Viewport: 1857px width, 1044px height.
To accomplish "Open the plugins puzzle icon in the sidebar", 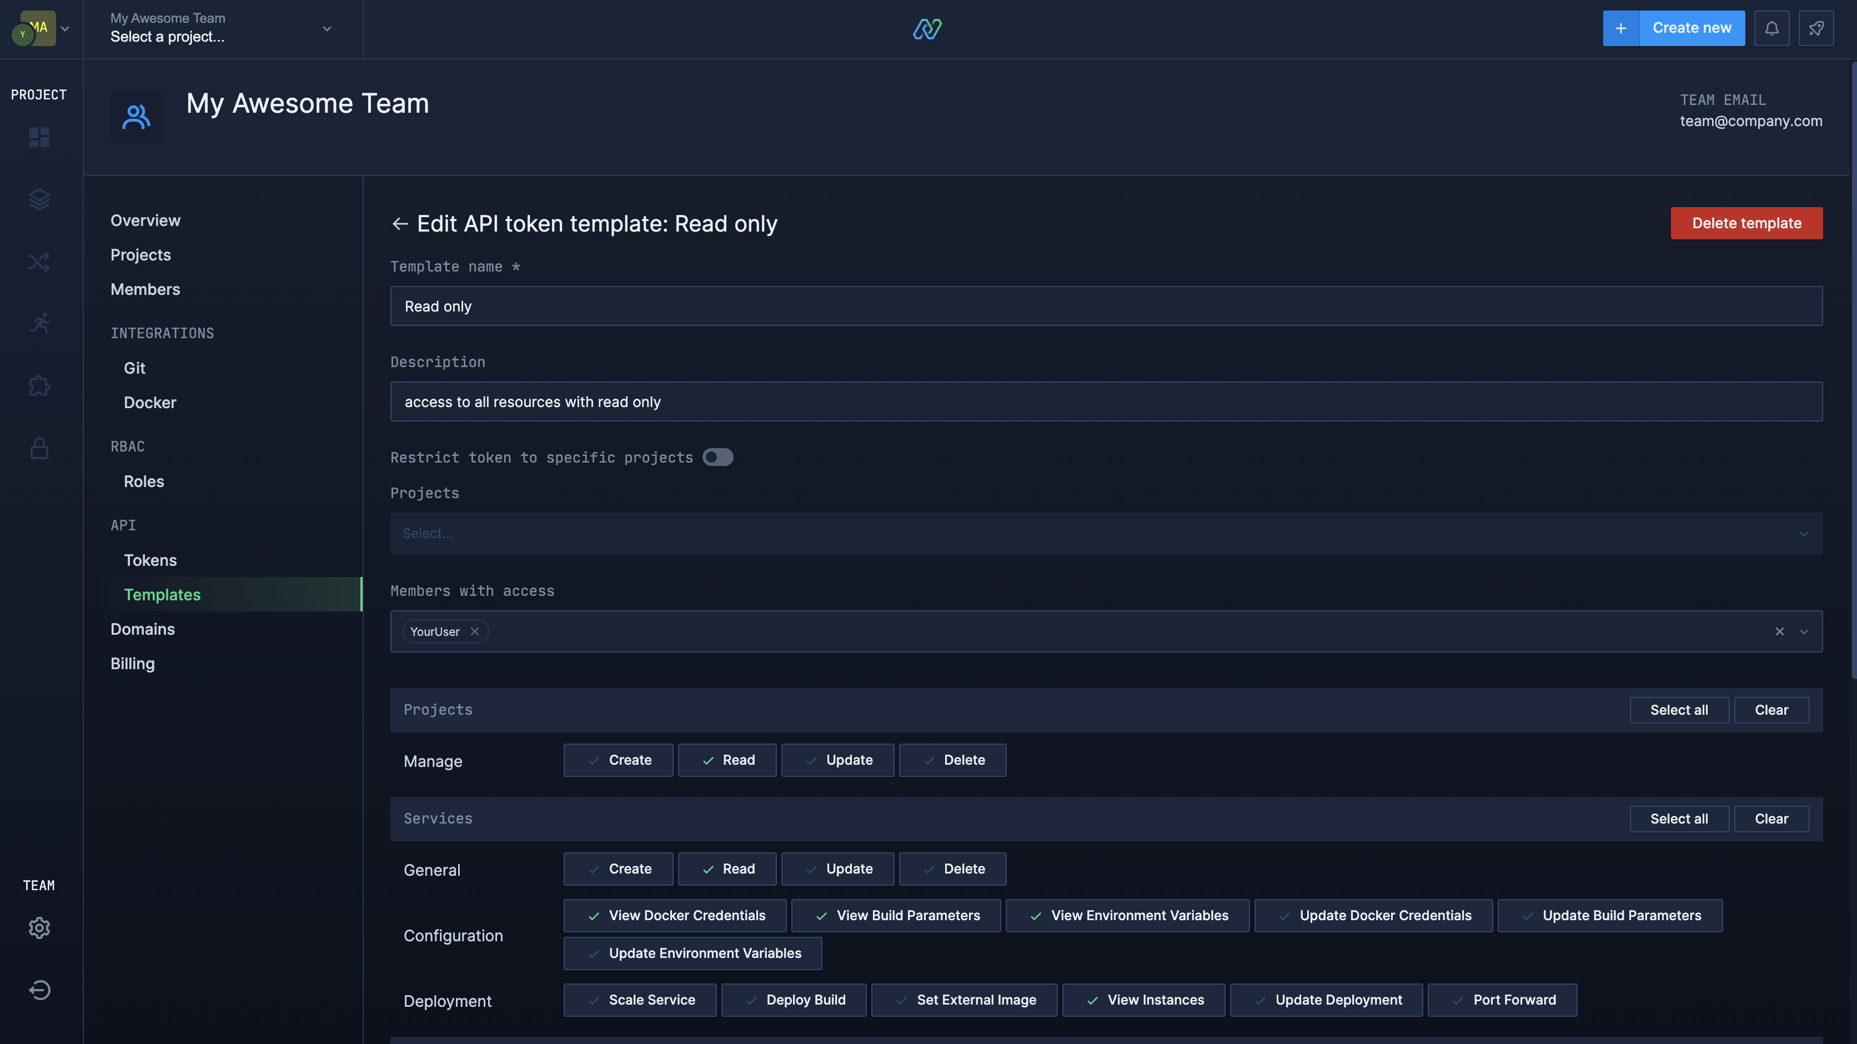I will click(39, 386).
